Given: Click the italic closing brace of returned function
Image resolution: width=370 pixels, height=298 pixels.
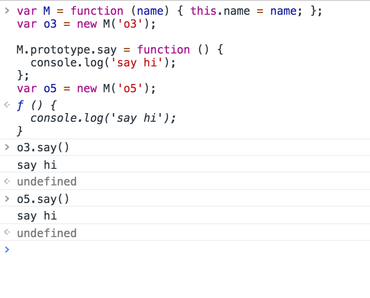Looking at the screenshot, I should 20,131.
